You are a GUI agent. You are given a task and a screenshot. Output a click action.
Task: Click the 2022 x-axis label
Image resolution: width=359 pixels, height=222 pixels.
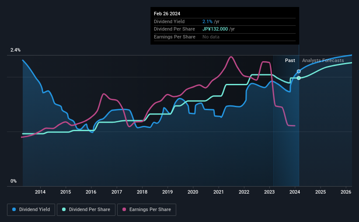pyautogui.click(x=244, y=192)
